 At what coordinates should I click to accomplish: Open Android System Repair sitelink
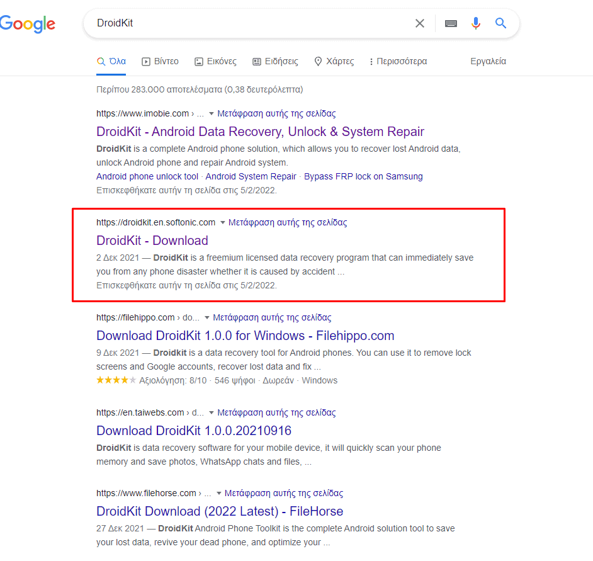pos(251,176)
